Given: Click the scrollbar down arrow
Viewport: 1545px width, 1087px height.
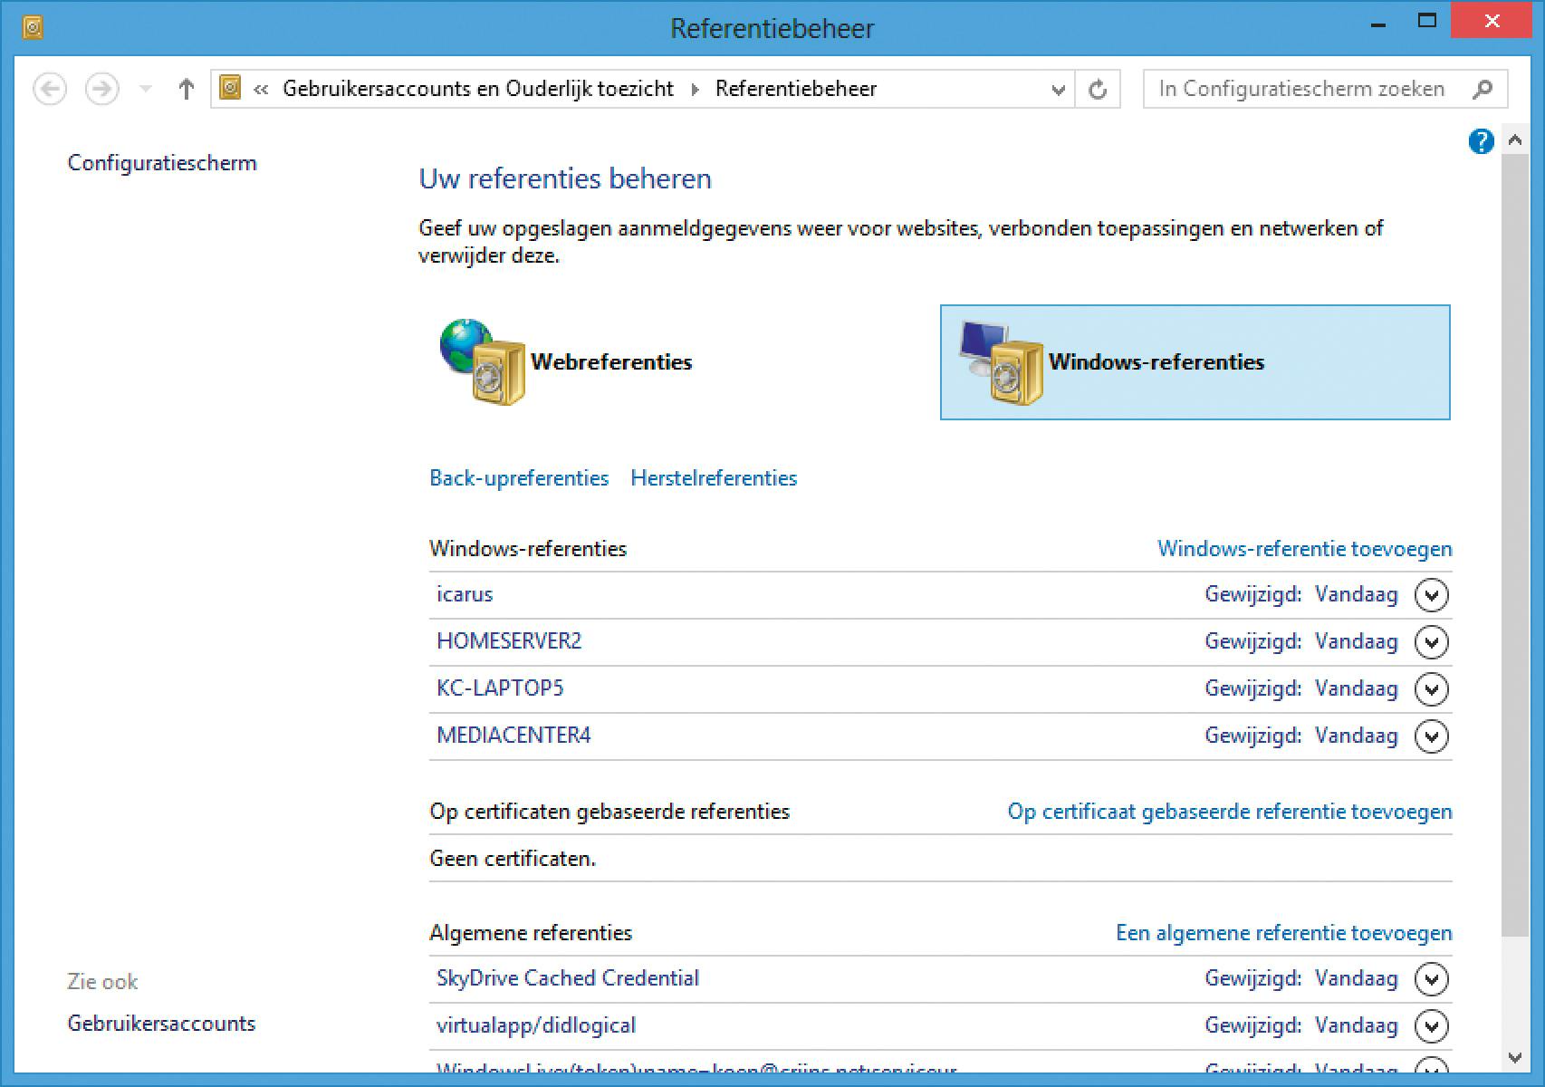Looking at the screenshot, I should (x=1514, y=1057).
